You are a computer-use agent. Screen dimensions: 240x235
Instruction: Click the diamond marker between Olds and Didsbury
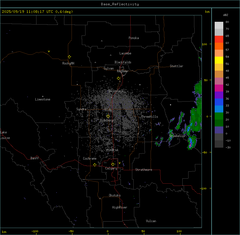108,116
